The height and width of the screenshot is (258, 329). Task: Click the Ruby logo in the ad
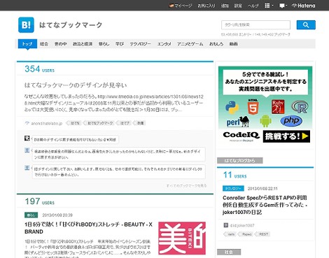click(x=278, y=107)
